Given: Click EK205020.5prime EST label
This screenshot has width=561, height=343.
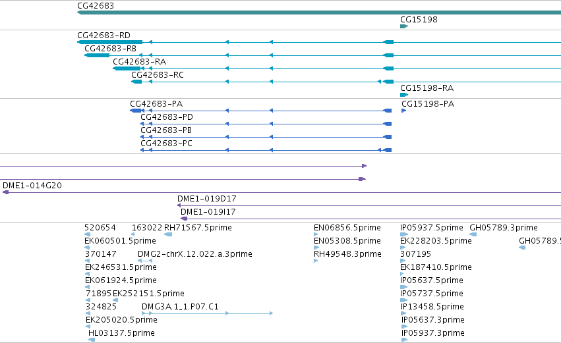Looking at the screenshot, I should [x=122, y=321].
